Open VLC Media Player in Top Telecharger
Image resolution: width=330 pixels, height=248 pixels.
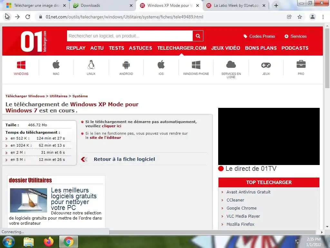point(243,216)
